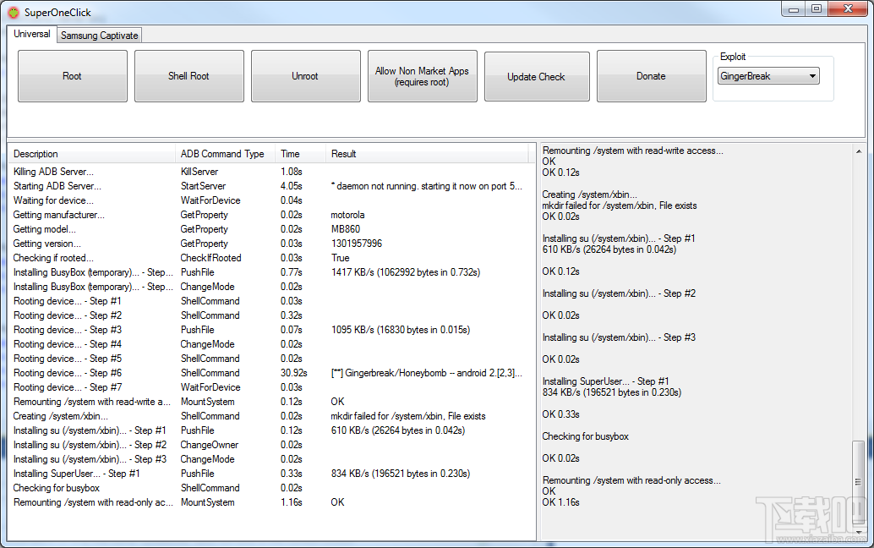Click the Update Check button
The height and width of the screenshot is (548, 874).
pyautogui.click(x=537, y=77)
